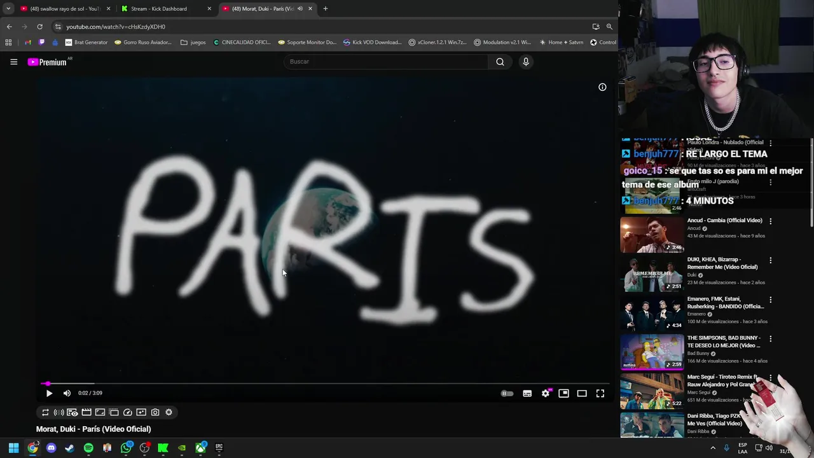Open Epic Games from taskbar
Screen dimensions: 814x458
pyautogui.click(x=219, y=448)
